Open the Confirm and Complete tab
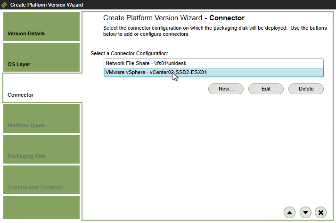 coord(41,180)
